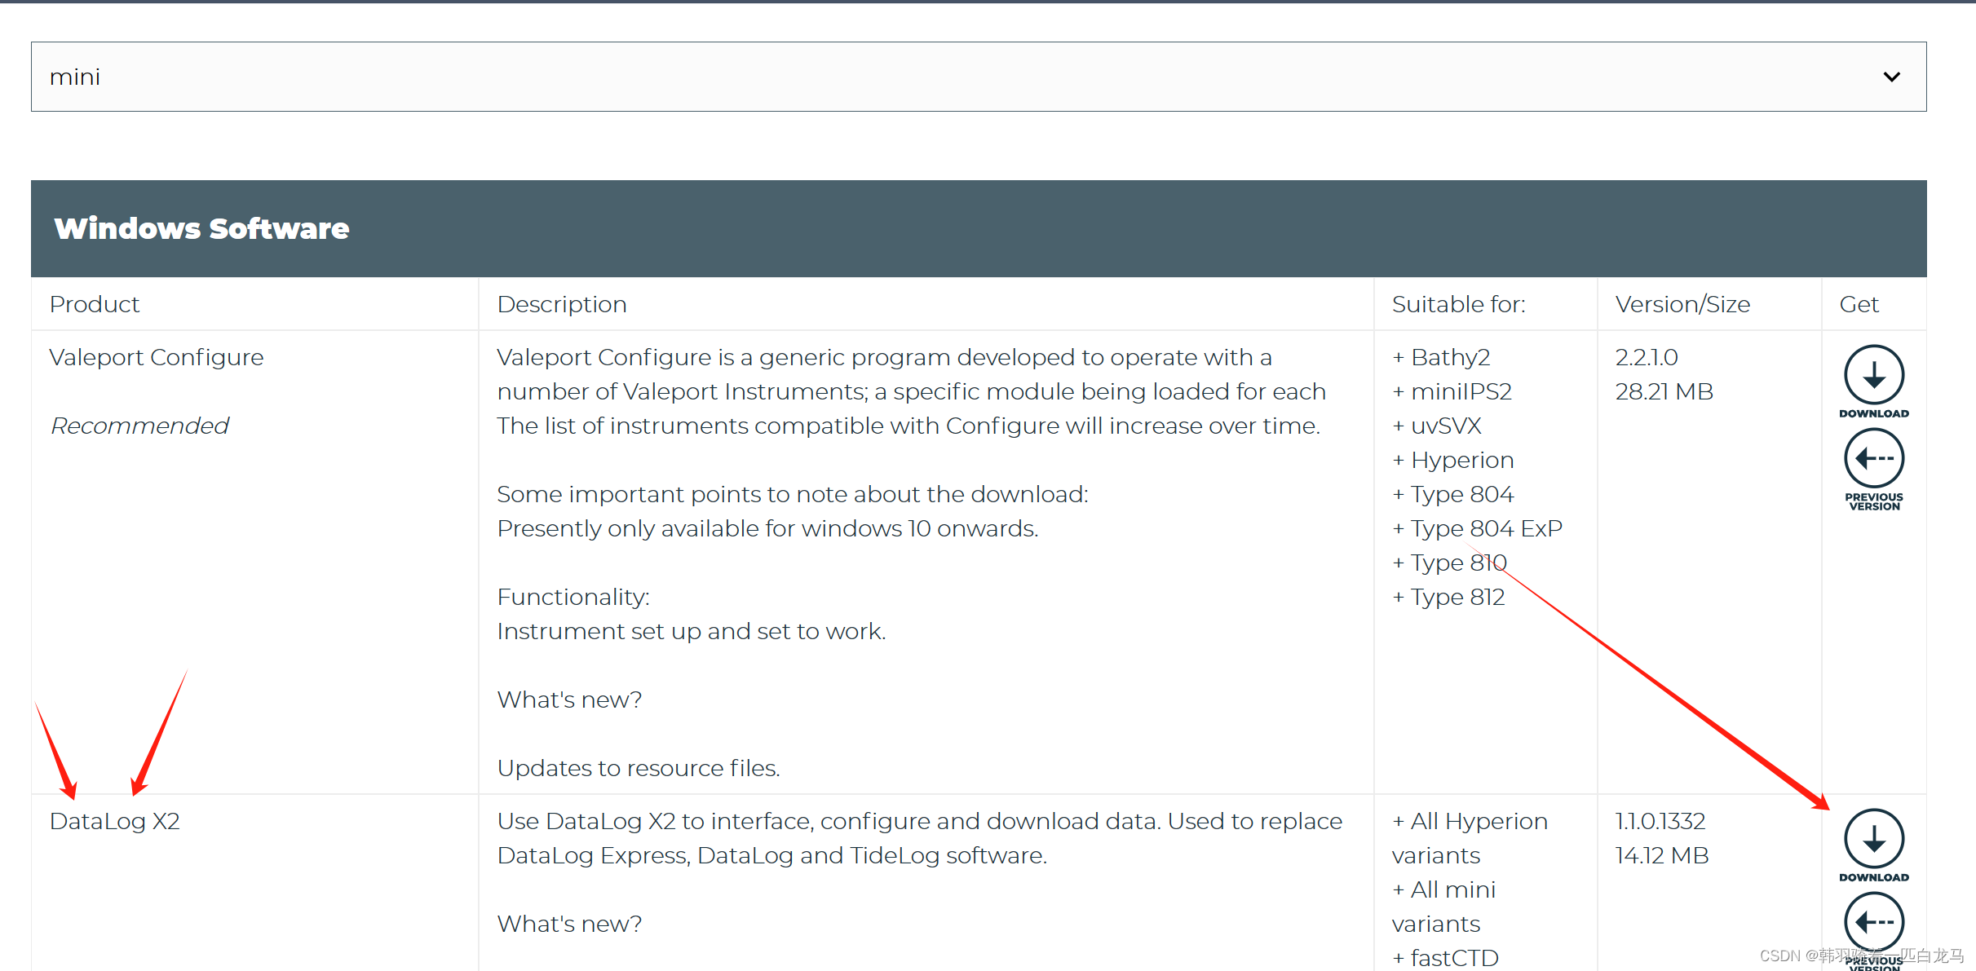Click the 1.1.0.1332 version number
This screenshot has width=1976, height=971.
(x=1660, y=821)
